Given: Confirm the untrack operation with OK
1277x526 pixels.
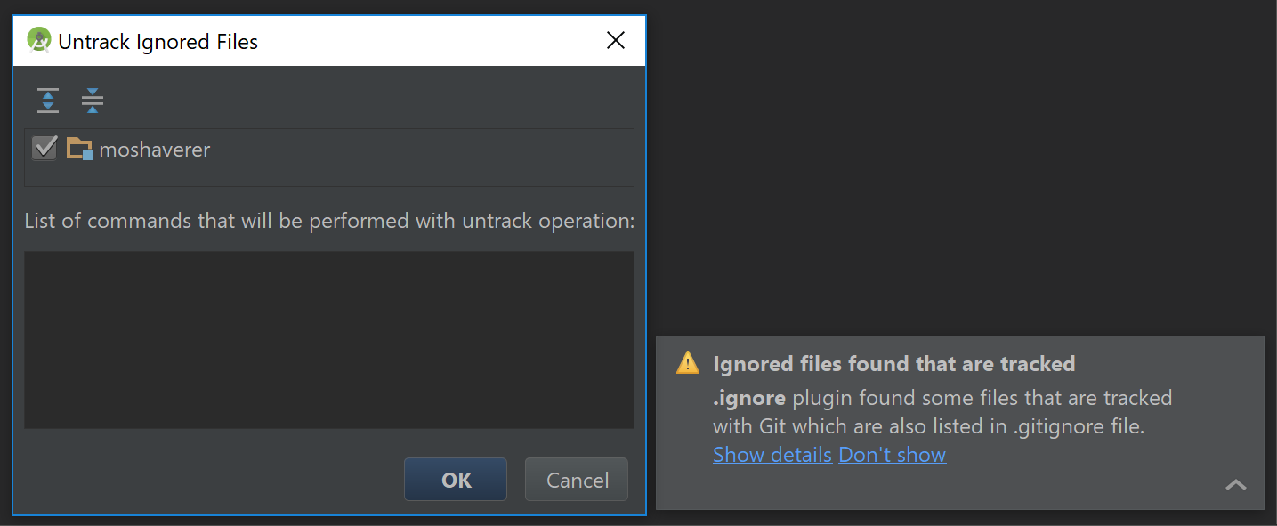Looking at the screenshot, I should point(455,479).
